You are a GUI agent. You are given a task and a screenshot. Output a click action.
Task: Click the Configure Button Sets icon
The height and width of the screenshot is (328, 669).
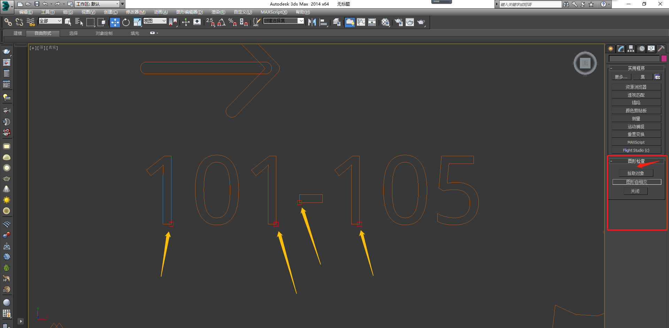[x=658, y=77]
